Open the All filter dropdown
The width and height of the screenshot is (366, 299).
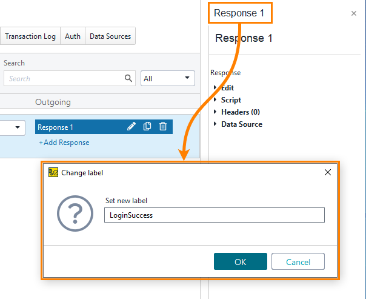[168, 78]
